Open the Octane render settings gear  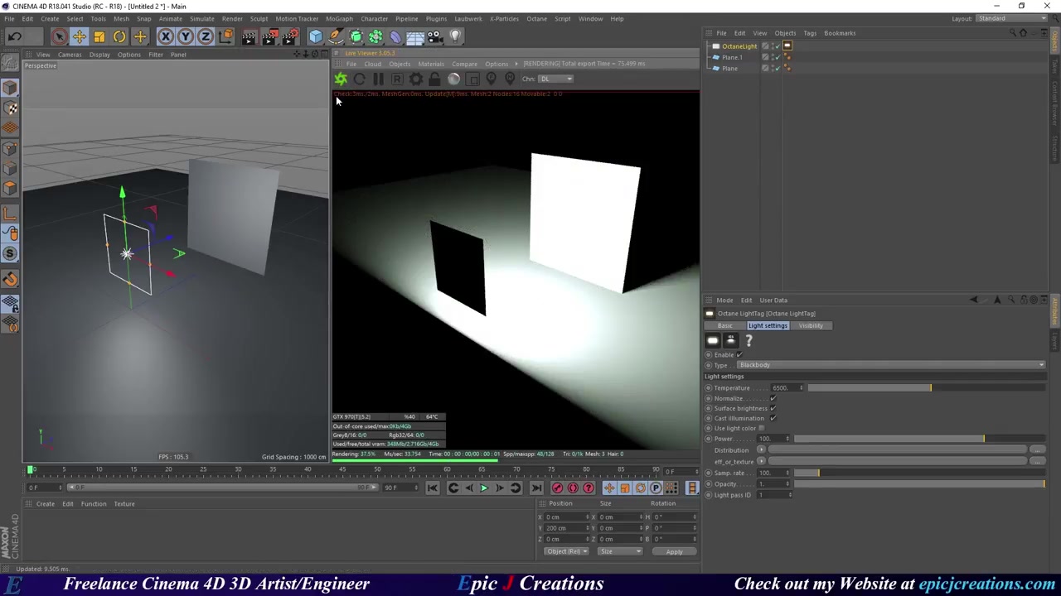pos(415,79)
